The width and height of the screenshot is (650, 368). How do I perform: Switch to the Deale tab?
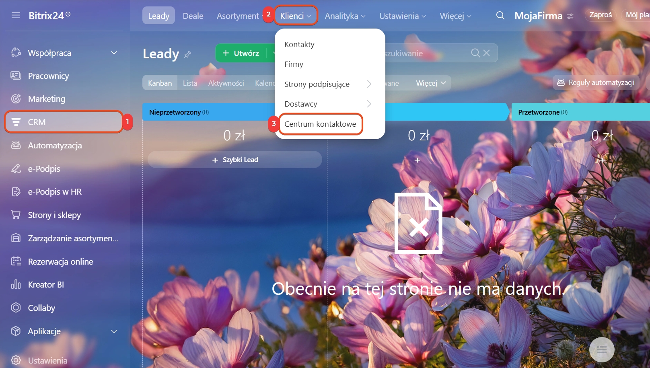[x=193, y=16]
